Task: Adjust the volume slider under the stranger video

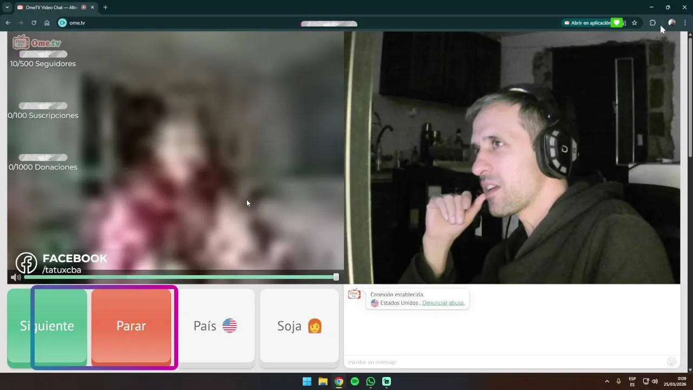Action: 181,277
